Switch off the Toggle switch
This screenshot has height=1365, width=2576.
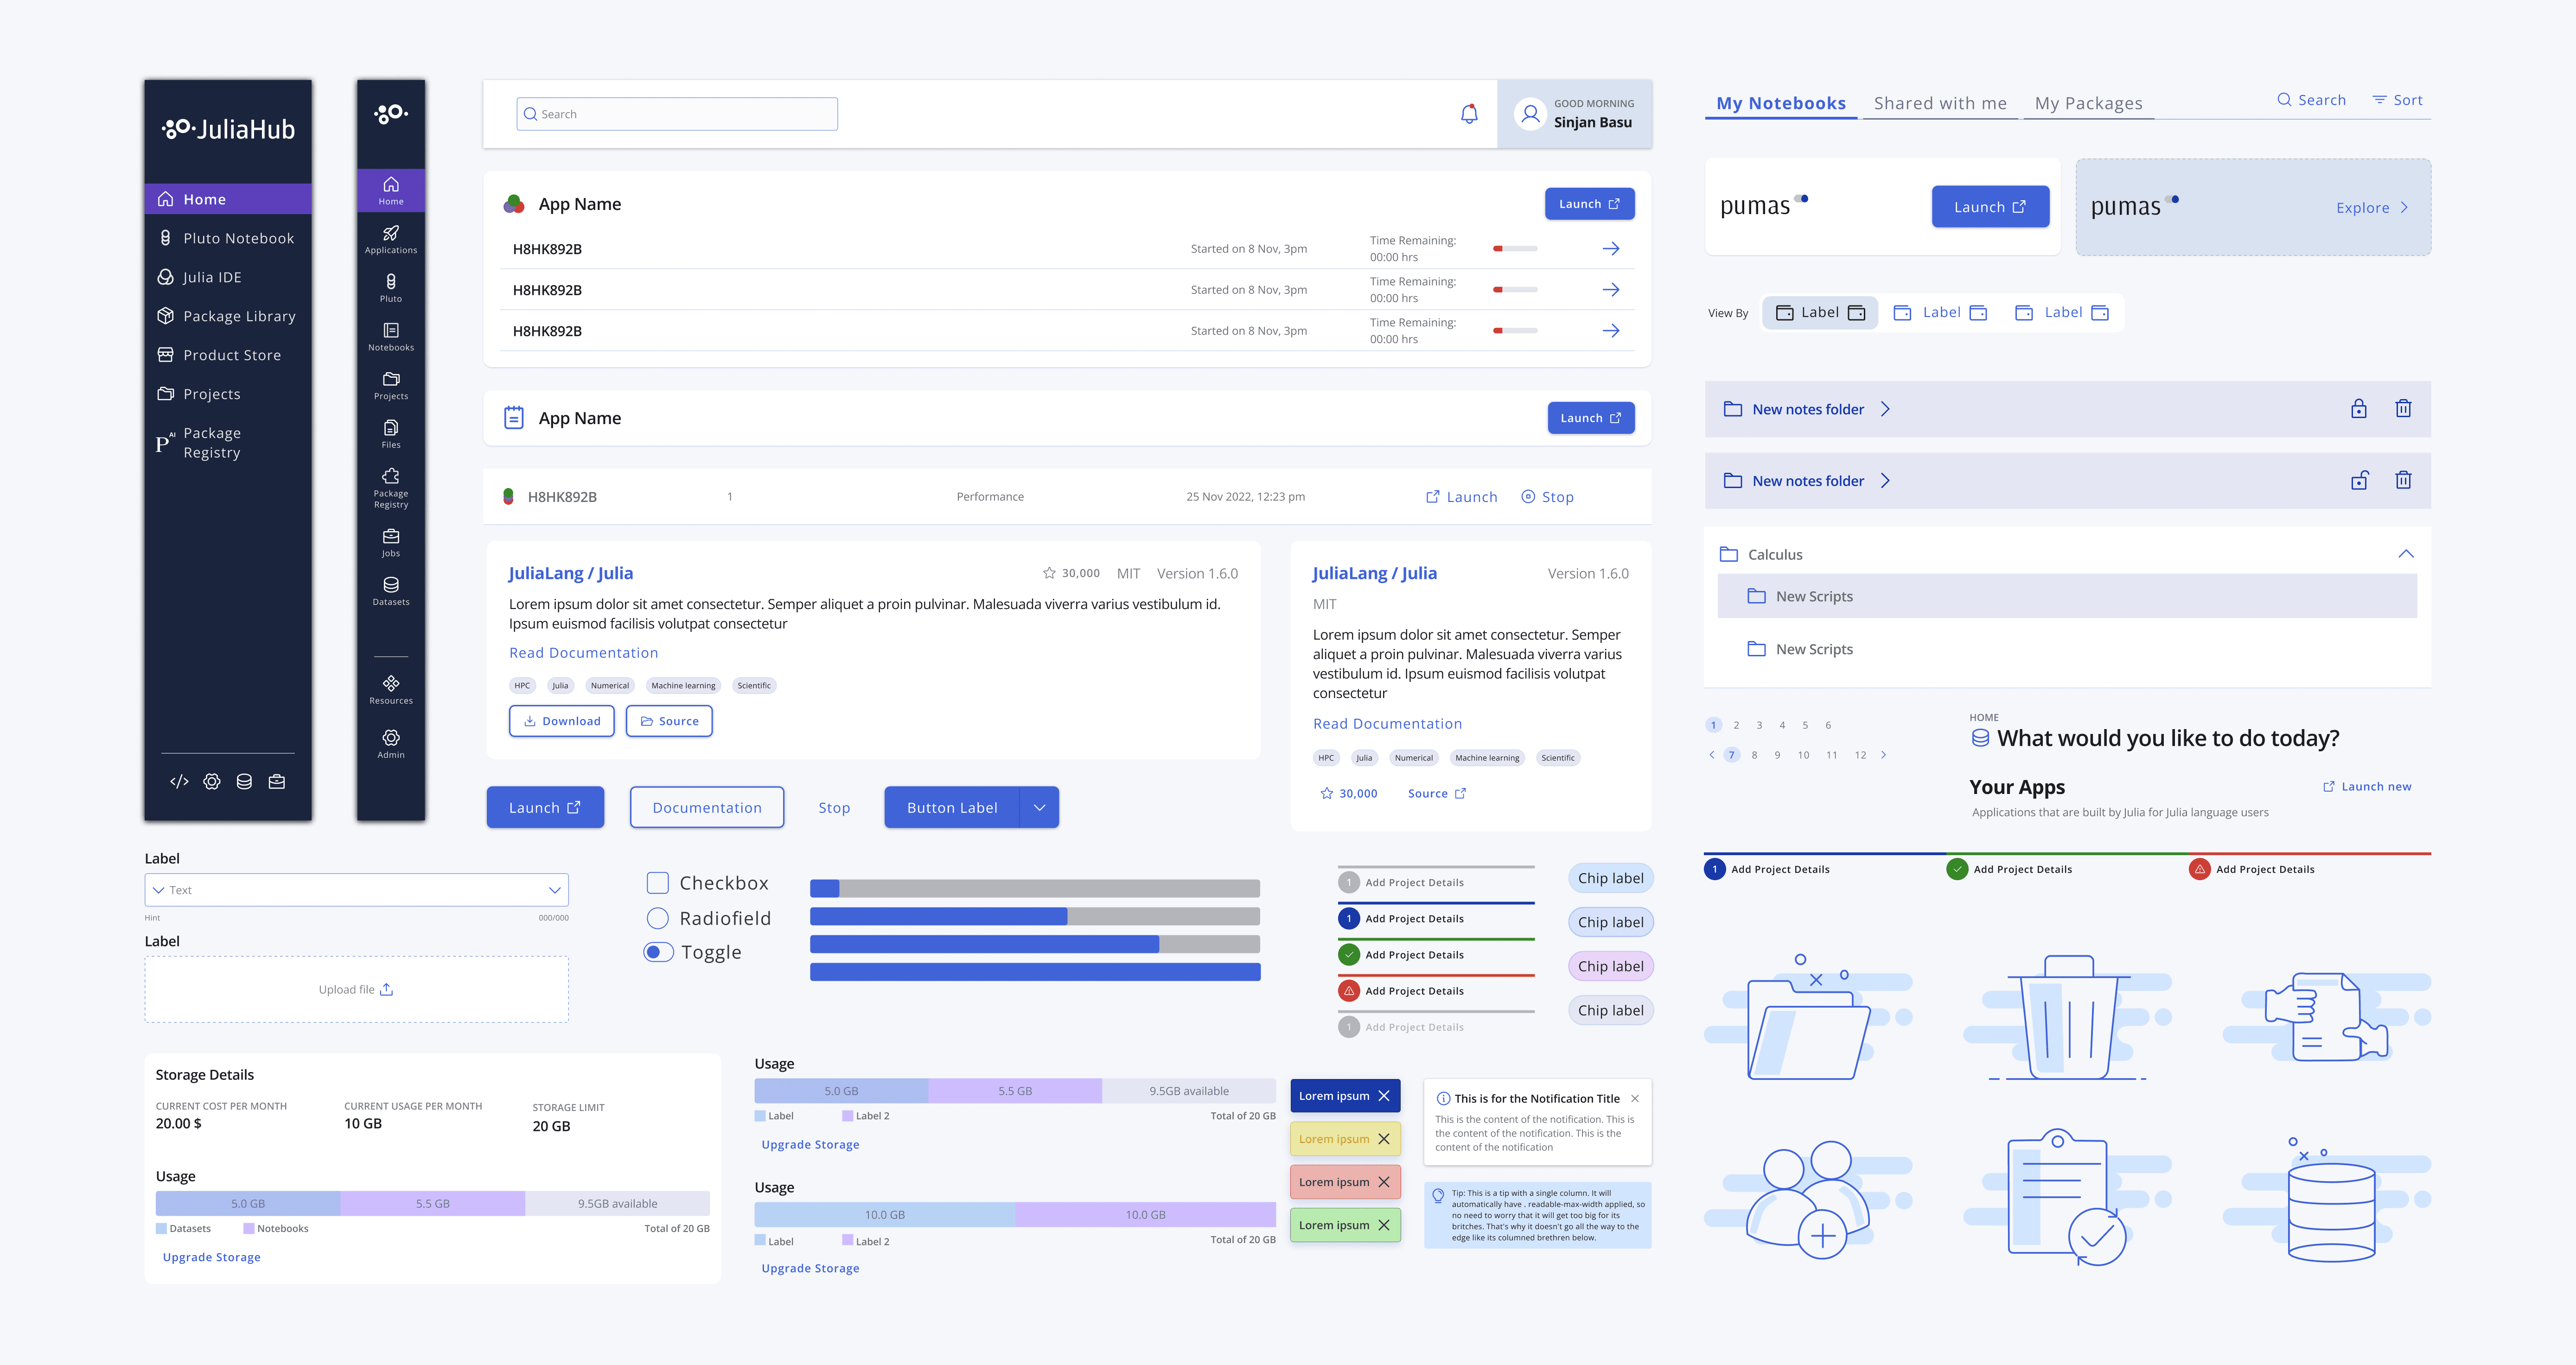point(658,952)
